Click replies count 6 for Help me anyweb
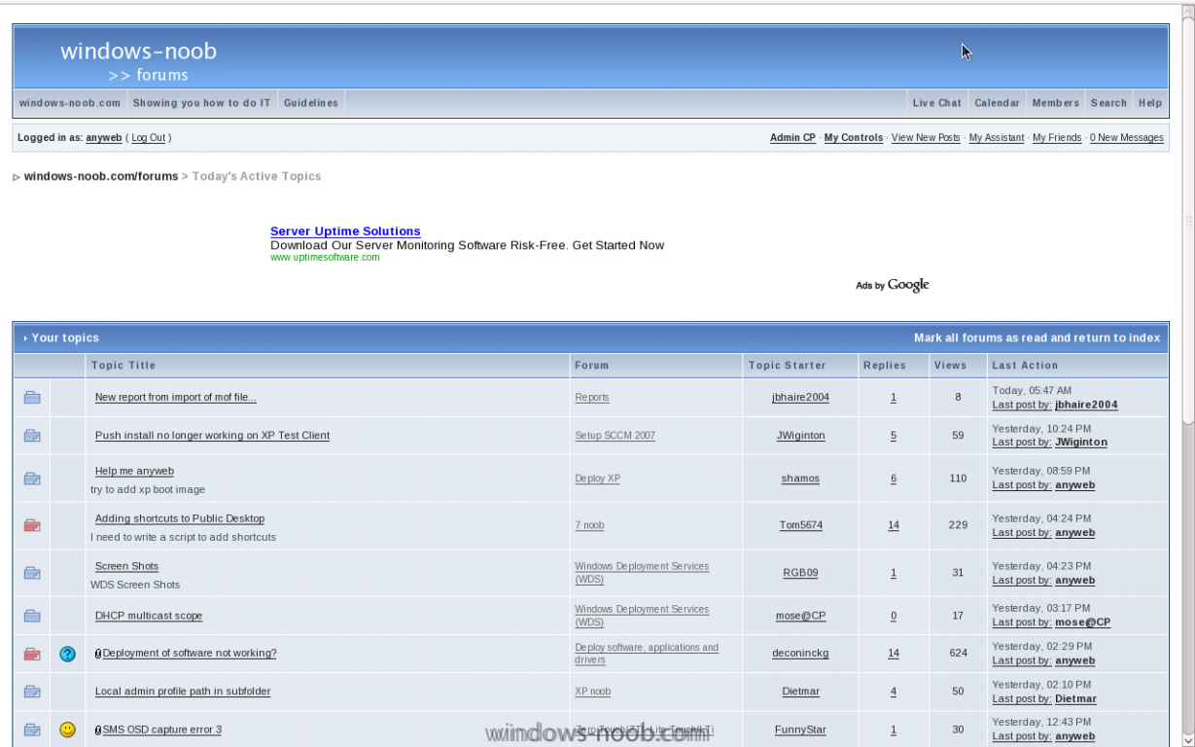 pos(894,479)
